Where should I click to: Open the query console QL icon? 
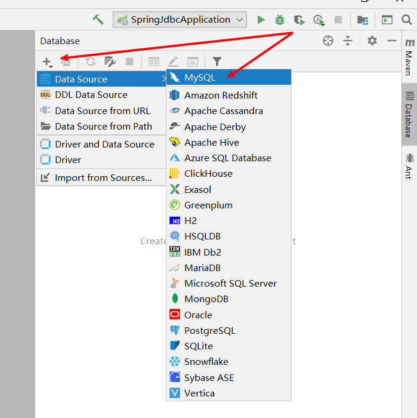click(x=193, y=62)
